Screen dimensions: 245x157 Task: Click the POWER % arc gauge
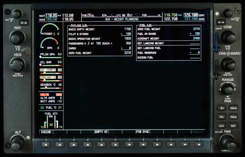[x=50, y=29]
